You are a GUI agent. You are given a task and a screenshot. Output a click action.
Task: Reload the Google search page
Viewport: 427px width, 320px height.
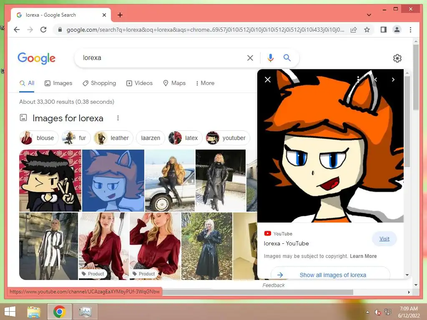43,30
